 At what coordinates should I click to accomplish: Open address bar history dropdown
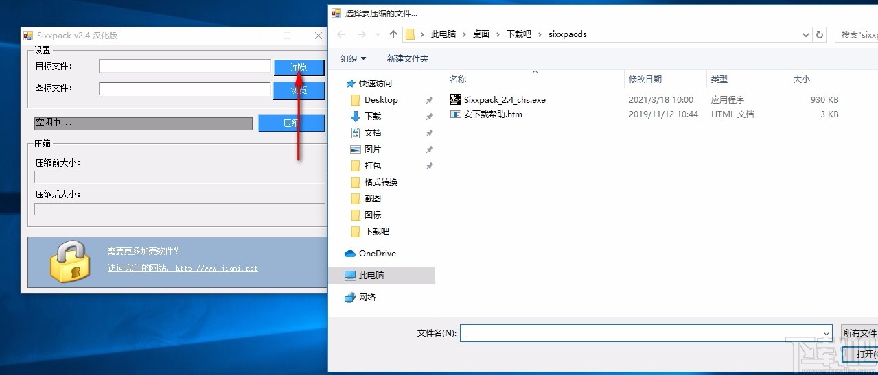click(x=806, y=34)
